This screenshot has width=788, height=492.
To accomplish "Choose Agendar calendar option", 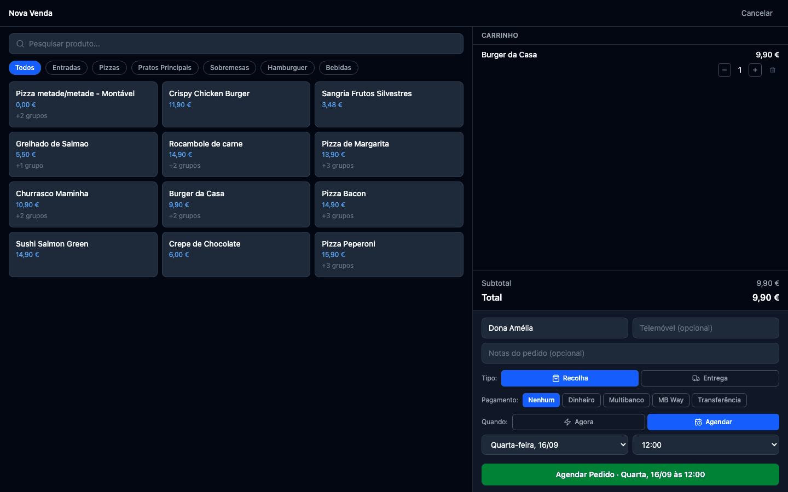I will (x=713, y=422).
